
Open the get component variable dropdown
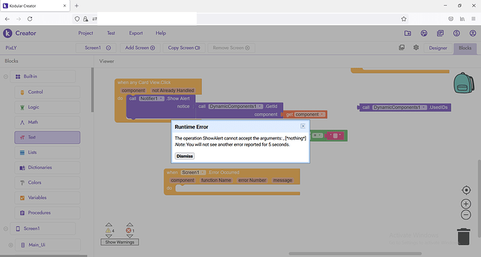[x=310, y=115]
